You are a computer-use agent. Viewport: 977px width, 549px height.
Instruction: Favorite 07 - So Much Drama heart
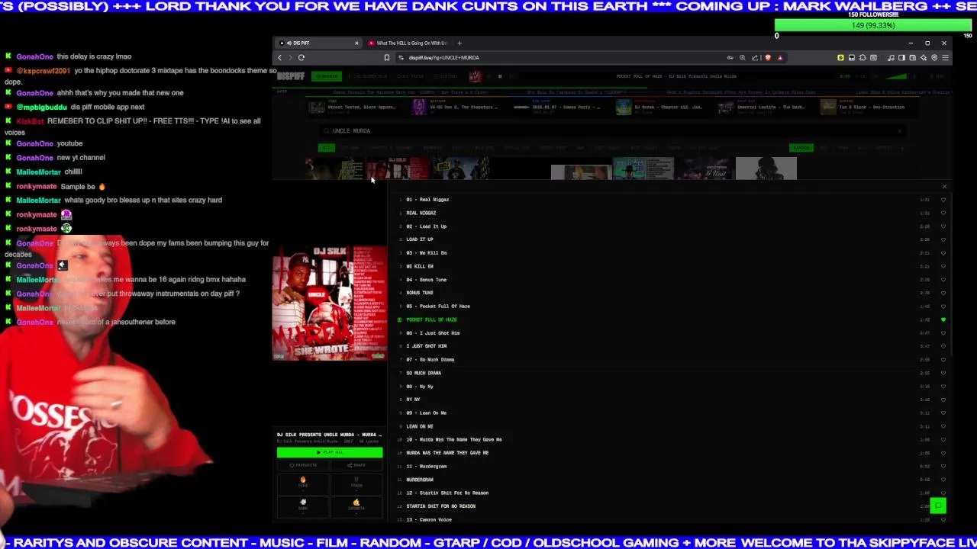[943, 360]
